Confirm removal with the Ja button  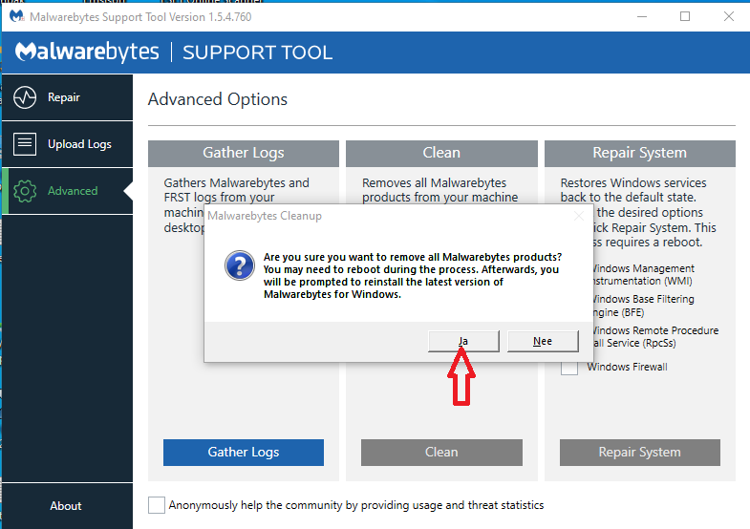coord(463,341)
